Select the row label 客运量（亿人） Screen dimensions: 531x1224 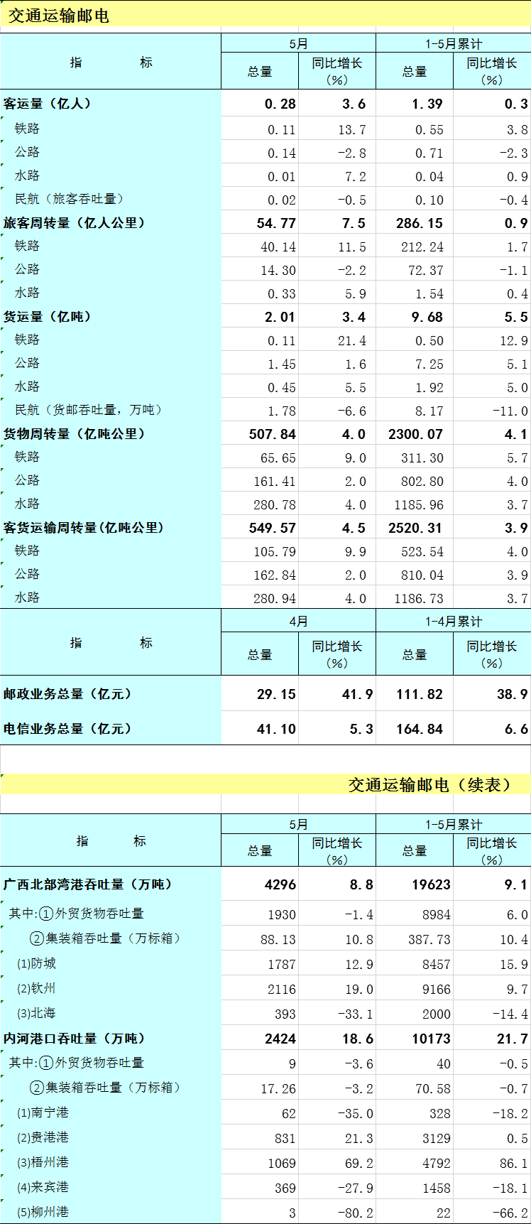(48, 104)
